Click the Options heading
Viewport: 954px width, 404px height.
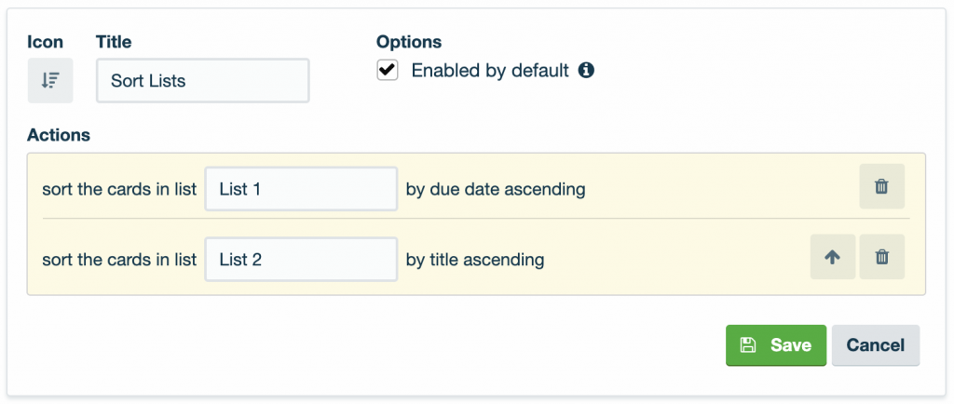click(409, 42)
